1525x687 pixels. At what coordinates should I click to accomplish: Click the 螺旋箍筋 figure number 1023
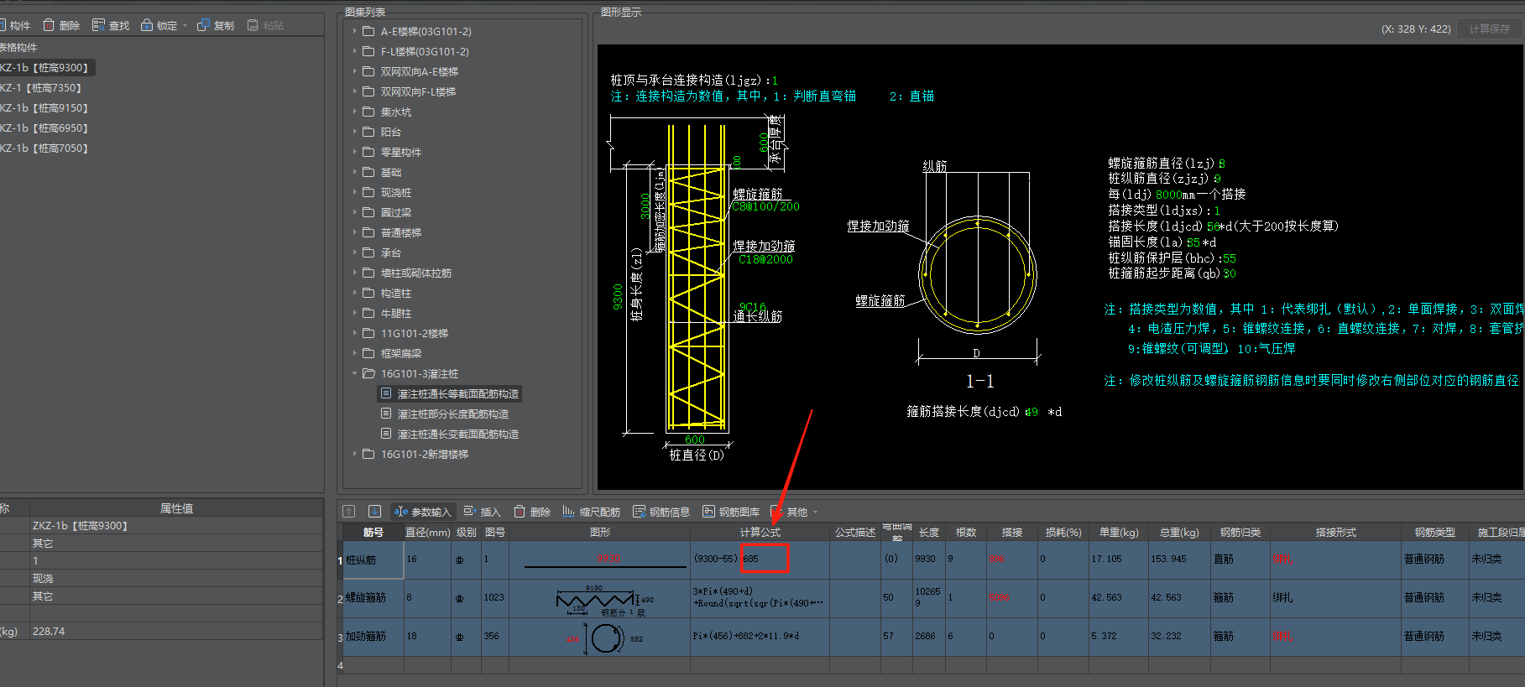tap(494, 597)
